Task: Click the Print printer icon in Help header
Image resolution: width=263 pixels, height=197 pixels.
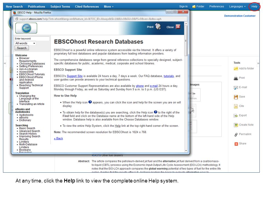Action: pos(158,27)
